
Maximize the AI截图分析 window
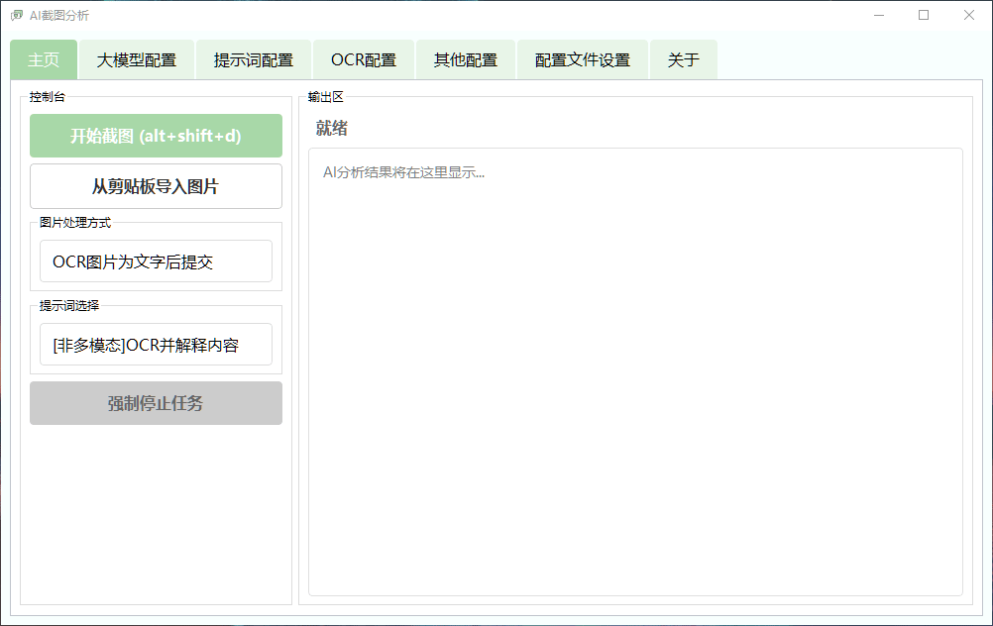click(924, 15)
